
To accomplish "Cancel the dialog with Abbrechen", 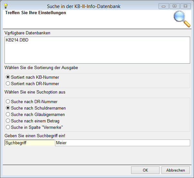I will pyautogui.click(x=175, y=170).
